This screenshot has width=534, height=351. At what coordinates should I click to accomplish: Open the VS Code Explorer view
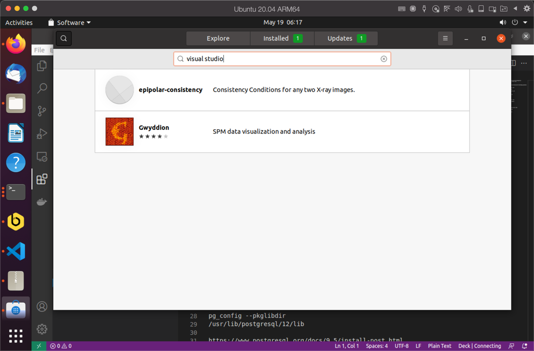pos(42,66)
